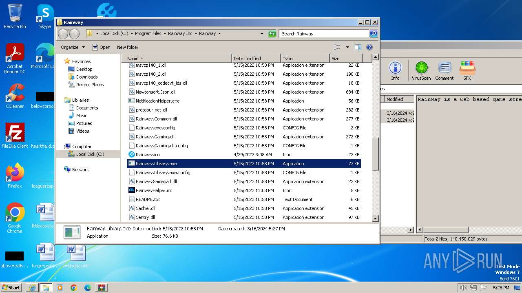Click Rainway Inc in the address breadcrumb
Viewport: 522px width, 293px height.
180,34
